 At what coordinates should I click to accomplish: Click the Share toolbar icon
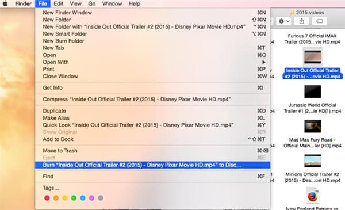pos(302,21)
